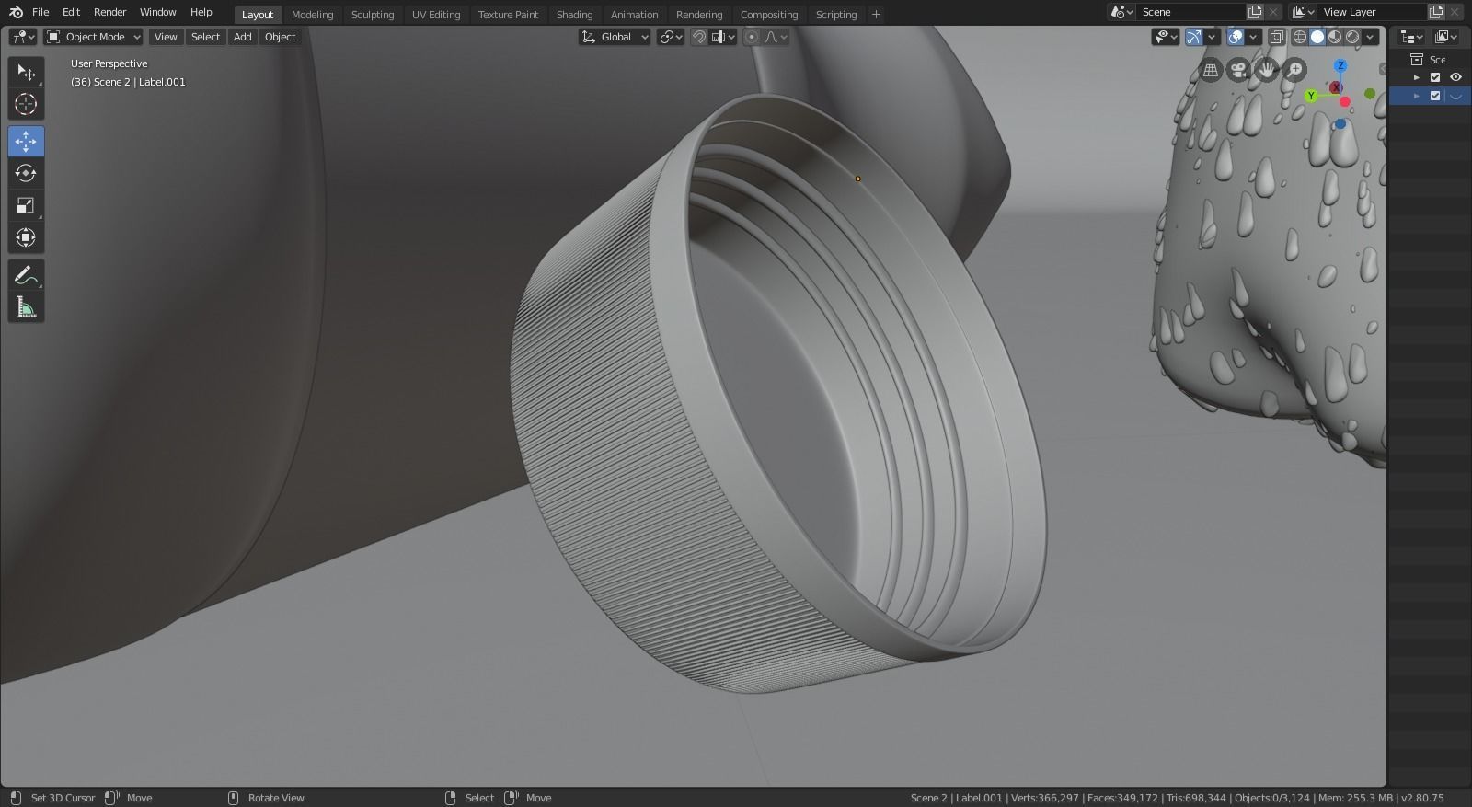
Task: Click the Scene name field
Action: click(1191, 12)
